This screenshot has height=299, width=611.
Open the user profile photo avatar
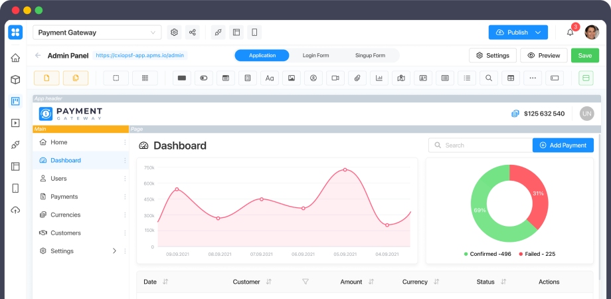(x=592, y=33)
